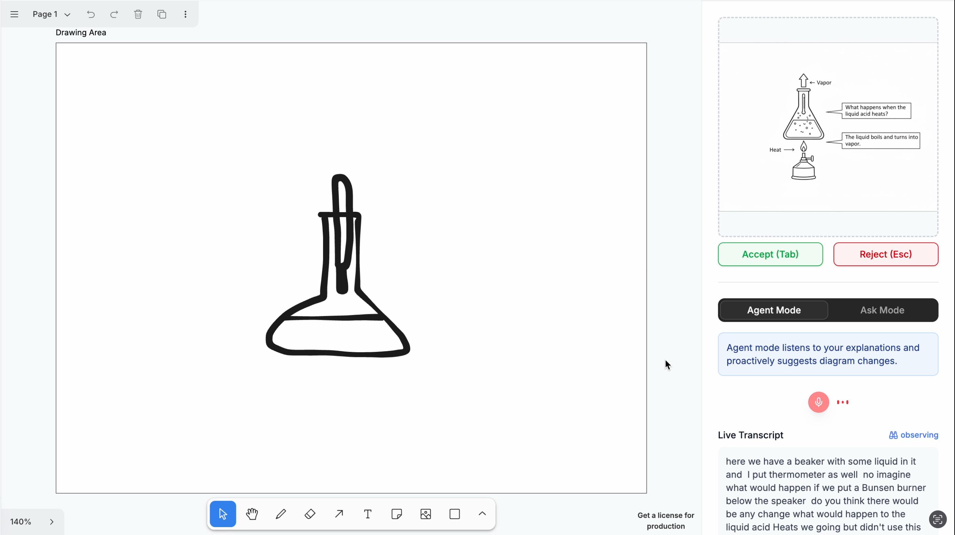Open the hamburger menu
This screenshot has width=955, height=535.
pos(14,14)
